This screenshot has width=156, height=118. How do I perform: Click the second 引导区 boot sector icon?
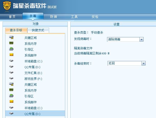pyautogui.click(x=11, y=96)
